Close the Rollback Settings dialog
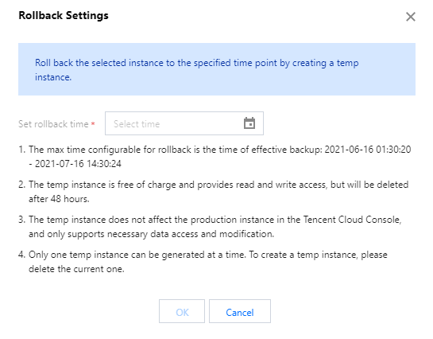Viewport: 433px width, 339px height. point(411,17)
